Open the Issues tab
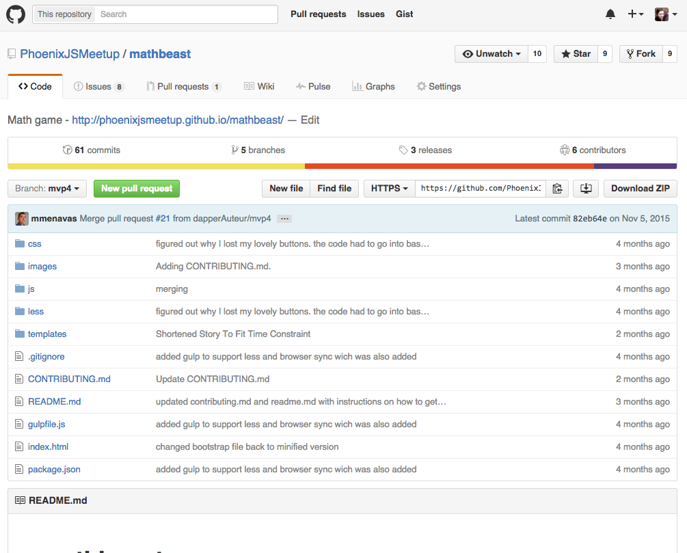 pos(99,86)
